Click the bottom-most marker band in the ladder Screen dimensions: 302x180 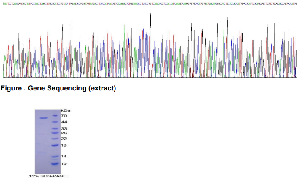click(54, 164)
